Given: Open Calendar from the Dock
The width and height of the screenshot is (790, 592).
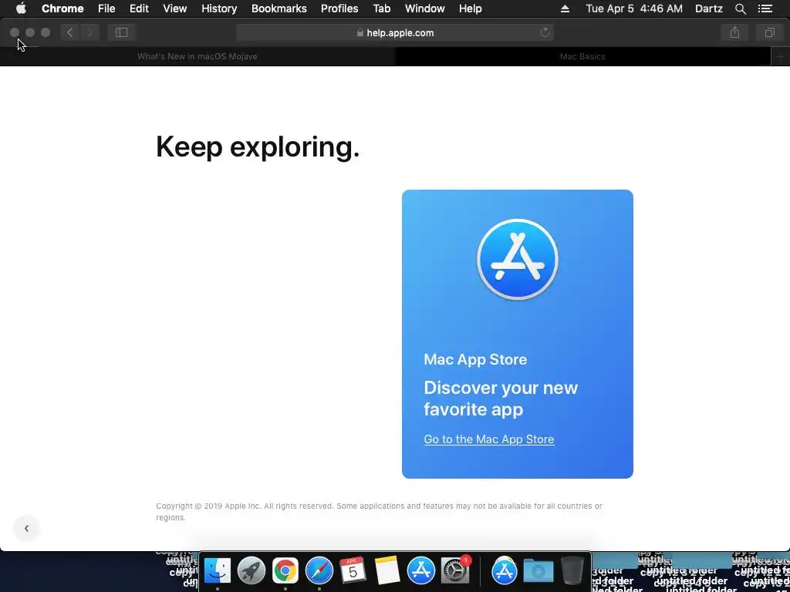Looking at the screenshot, I should 353,571.
